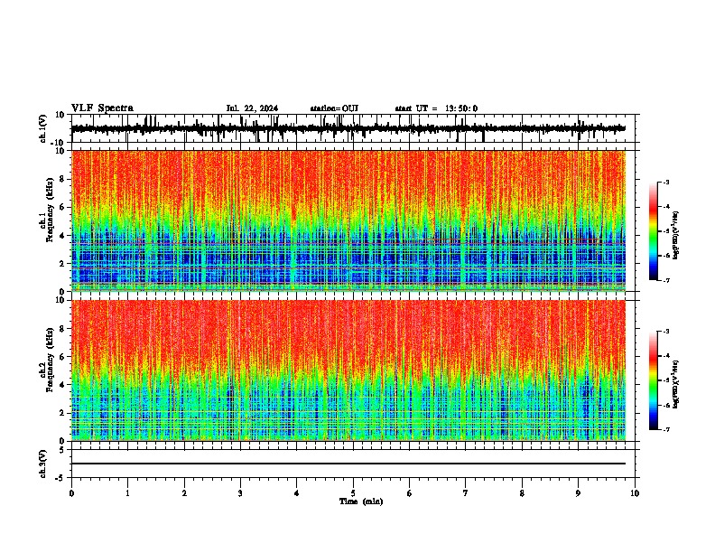Click the 'ch.3(V)' axis label at bottom
The height and width of the screenshot is (553, 715).
43,464
